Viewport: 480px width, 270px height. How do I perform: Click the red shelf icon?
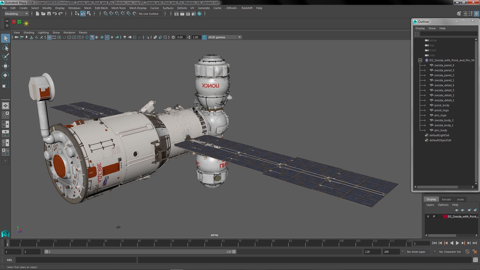(x=14, y=22)
